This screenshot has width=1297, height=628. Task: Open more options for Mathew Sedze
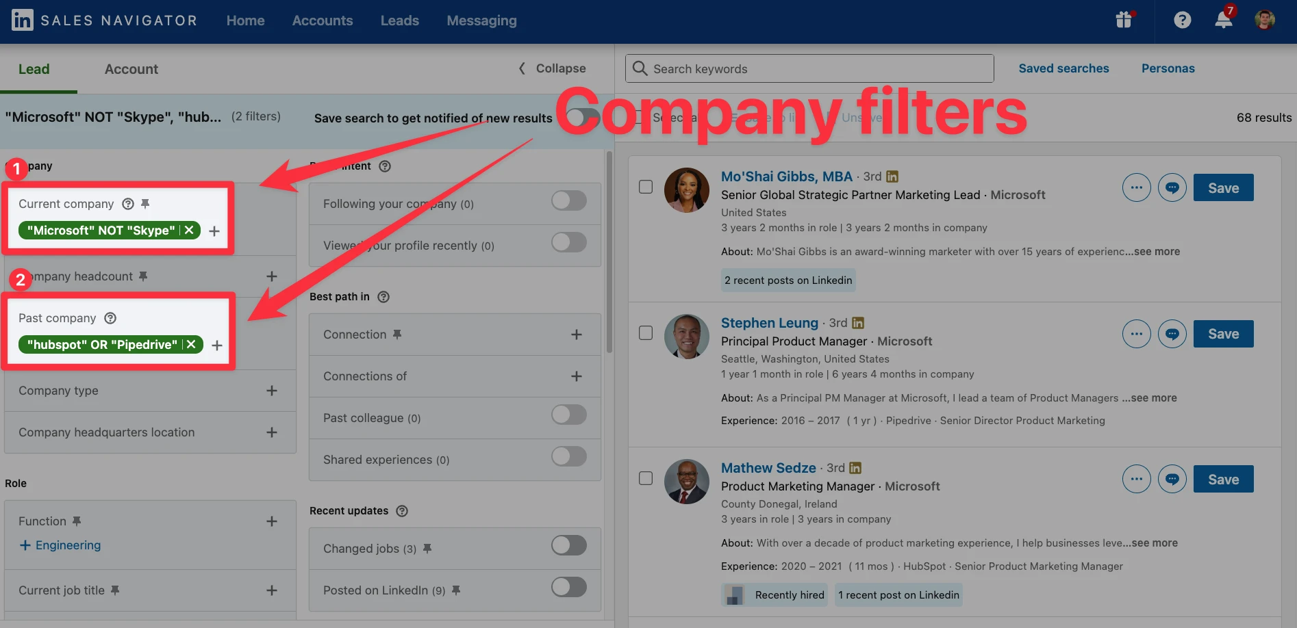[1137, 479]
